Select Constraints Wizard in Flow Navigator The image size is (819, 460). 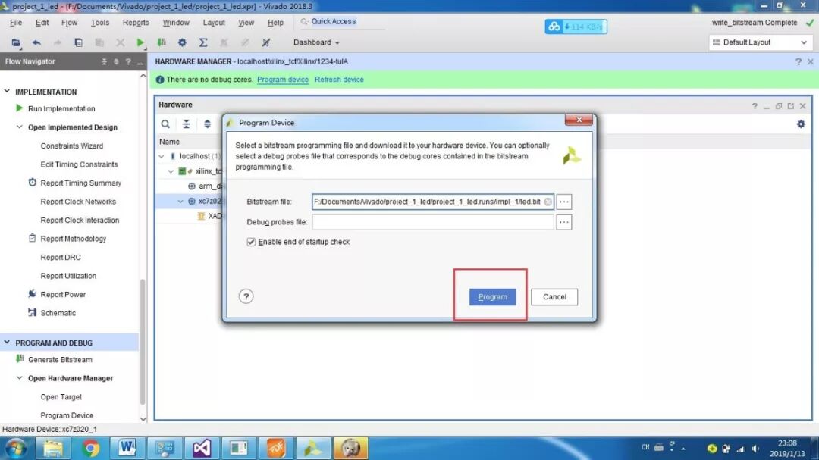[x=71, y=146]
